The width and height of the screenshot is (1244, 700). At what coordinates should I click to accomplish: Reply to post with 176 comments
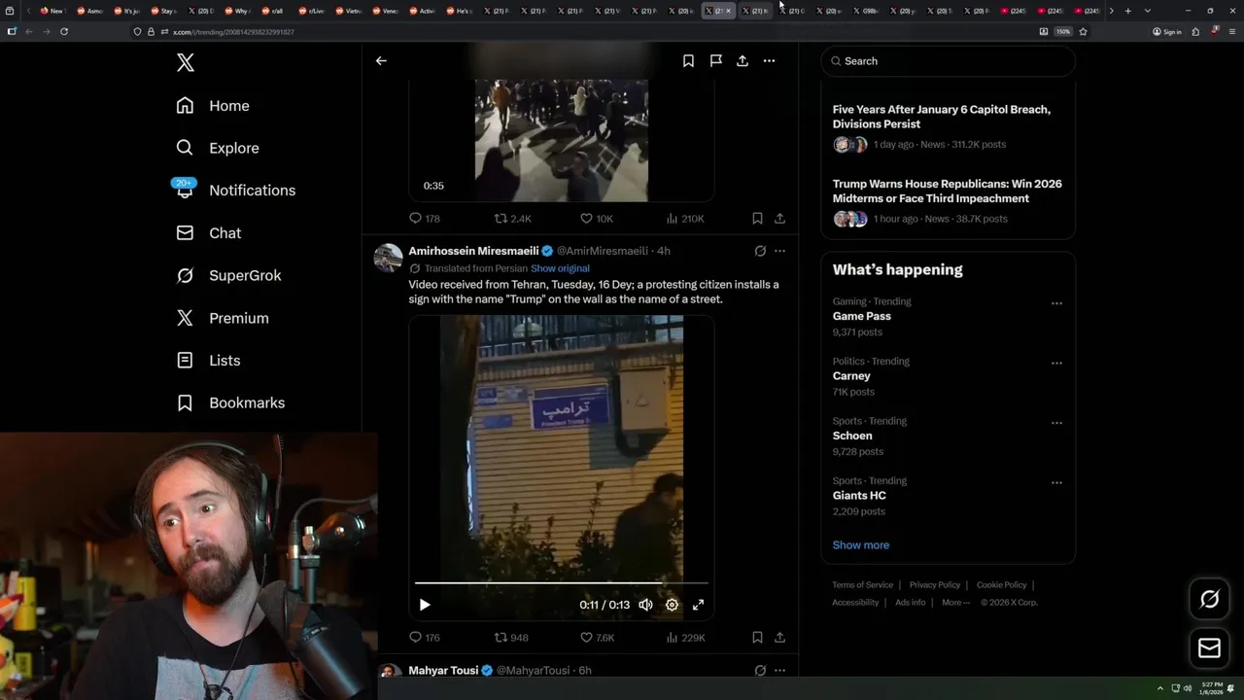[425, 638]
